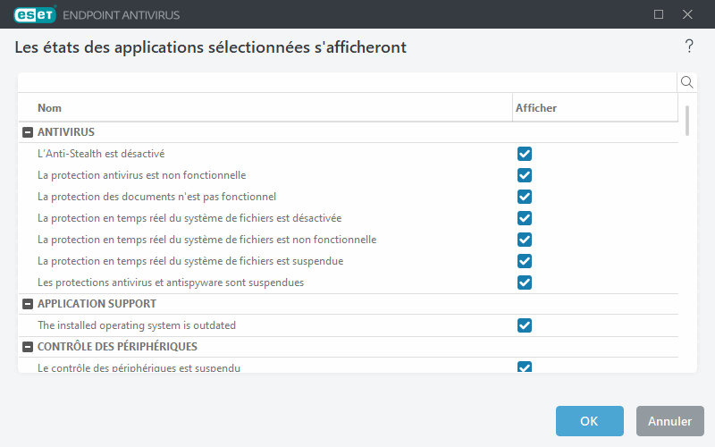715x447 pixels.
Task: Click the ESET logo in title bar
Action: [x=35, y=14]
